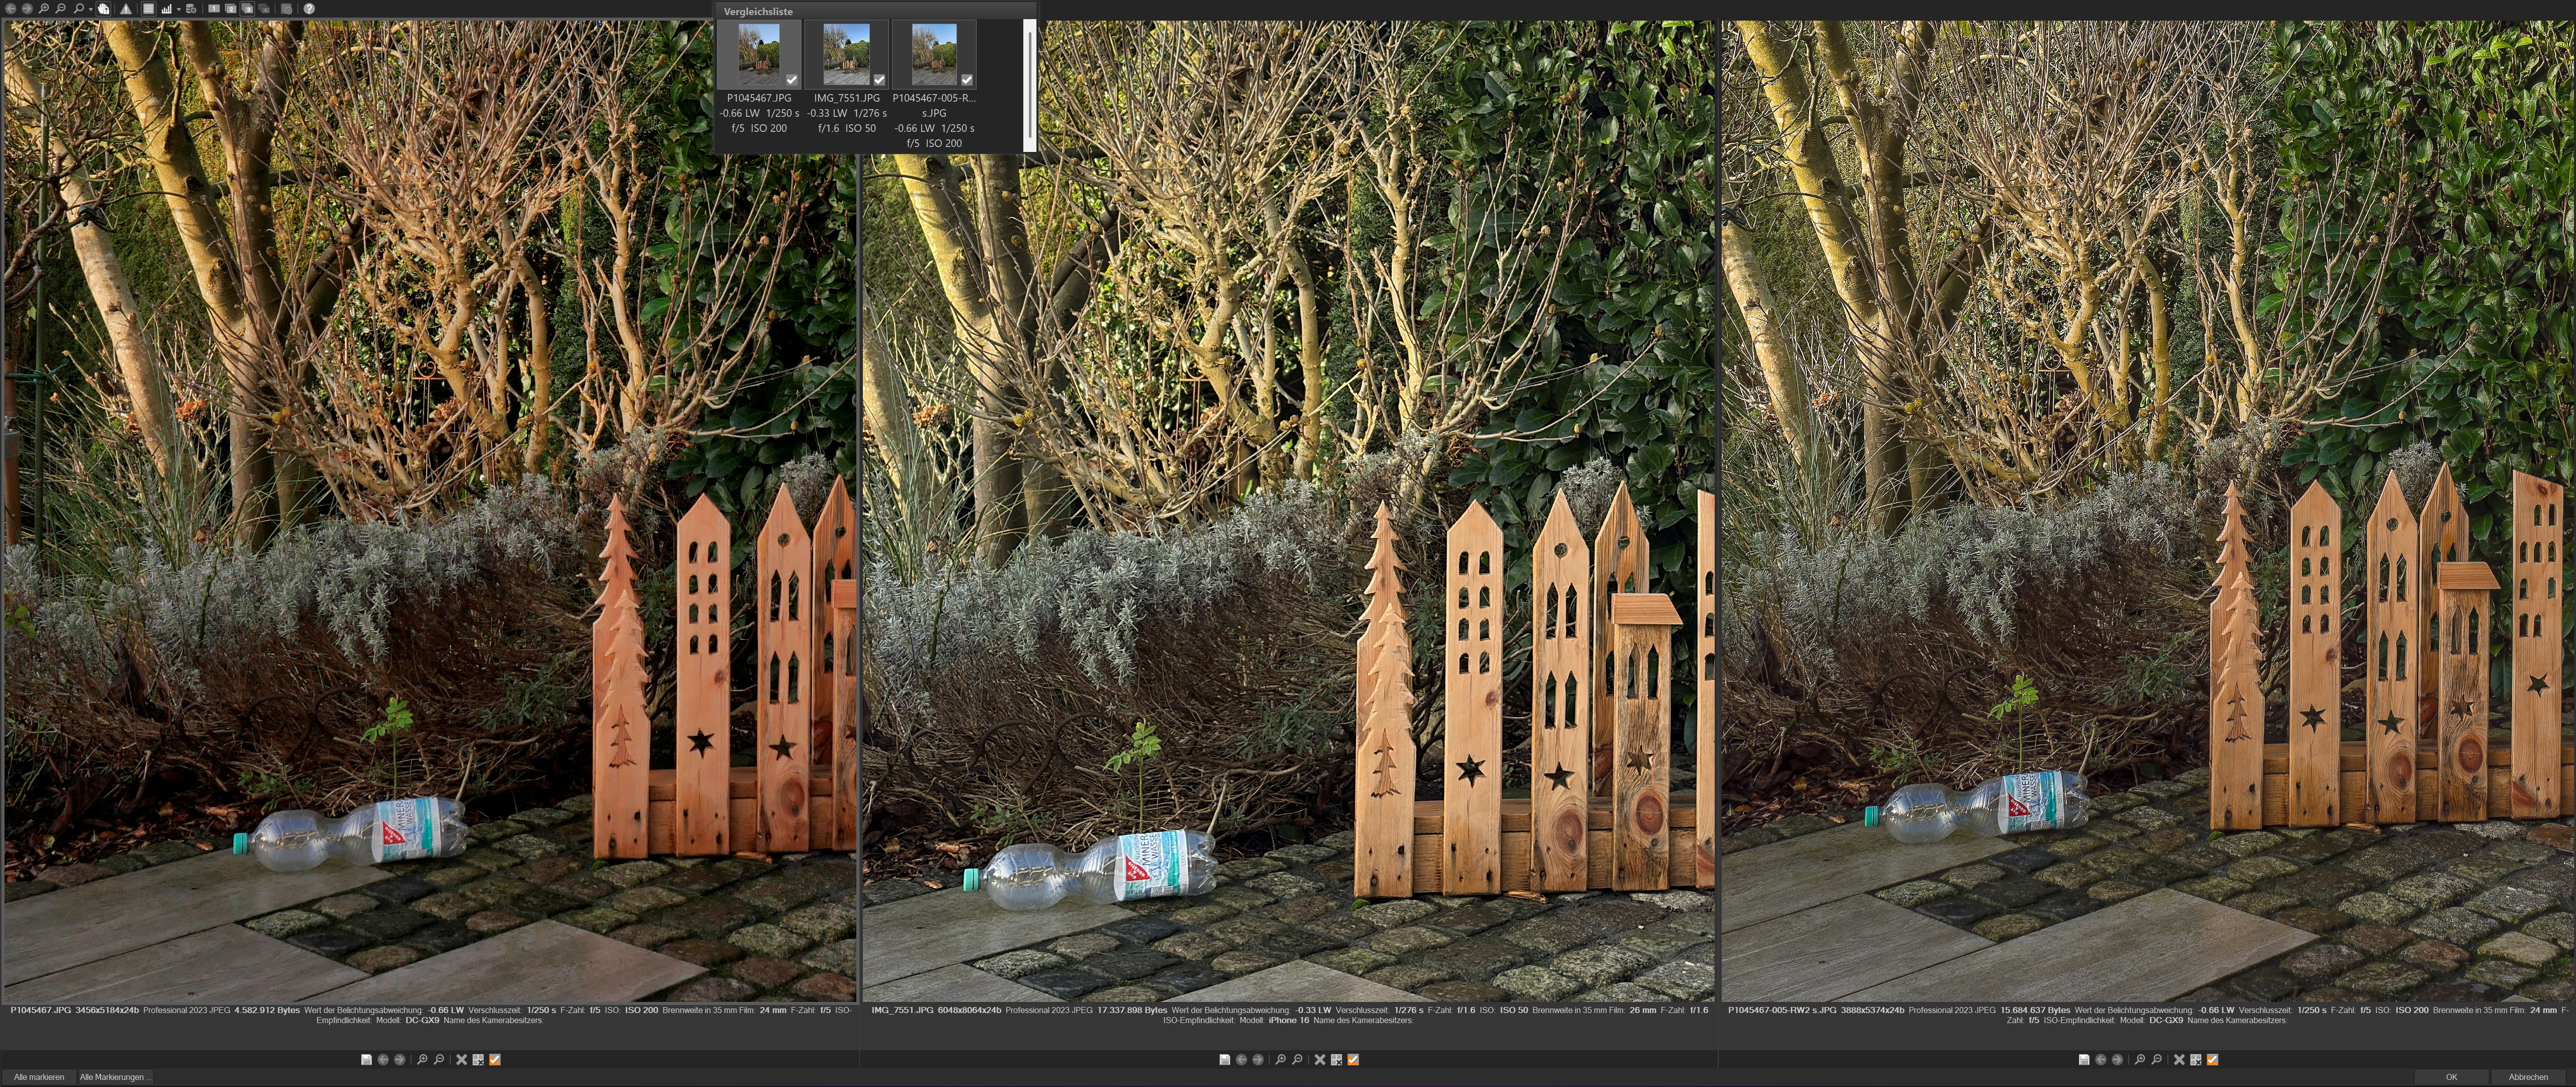The width and height of the screenshot is (2576, 1087).
Task: Remove the middle pane image with the X icon
Action: point(1320,1059)
